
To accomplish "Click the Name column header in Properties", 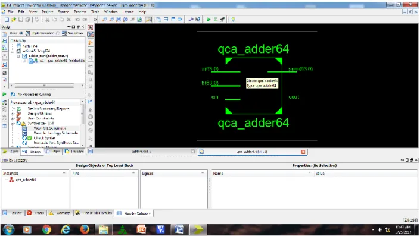I will coord(263,173).
